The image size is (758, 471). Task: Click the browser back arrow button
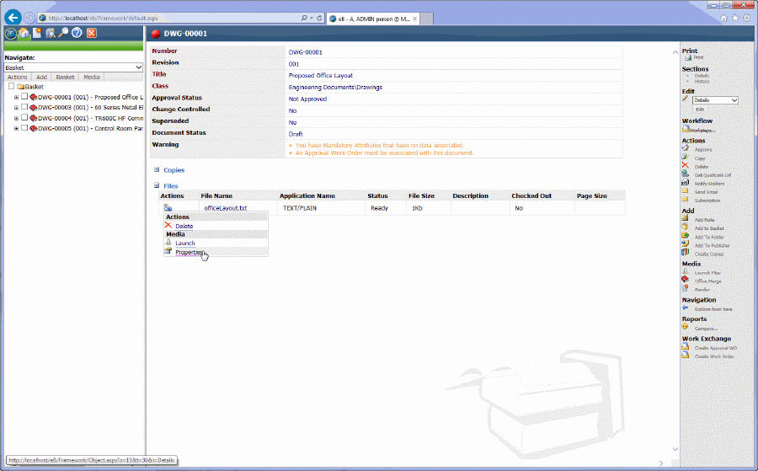click(x=13, y=18)
